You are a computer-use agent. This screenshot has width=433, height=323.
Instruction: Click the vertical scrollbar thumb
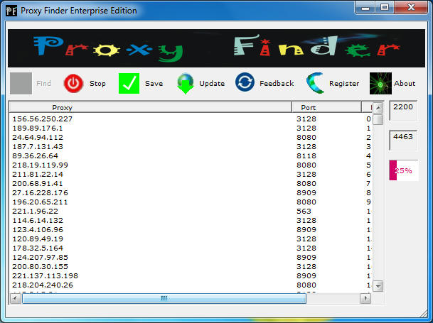(x=378, y=120)
